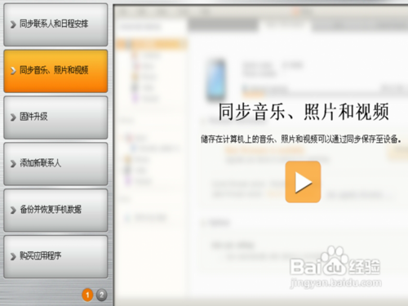The width and height of the screenshot is (408, 306).
Task: Go to page 1 indicator
Action: click(x=87, y=295)
